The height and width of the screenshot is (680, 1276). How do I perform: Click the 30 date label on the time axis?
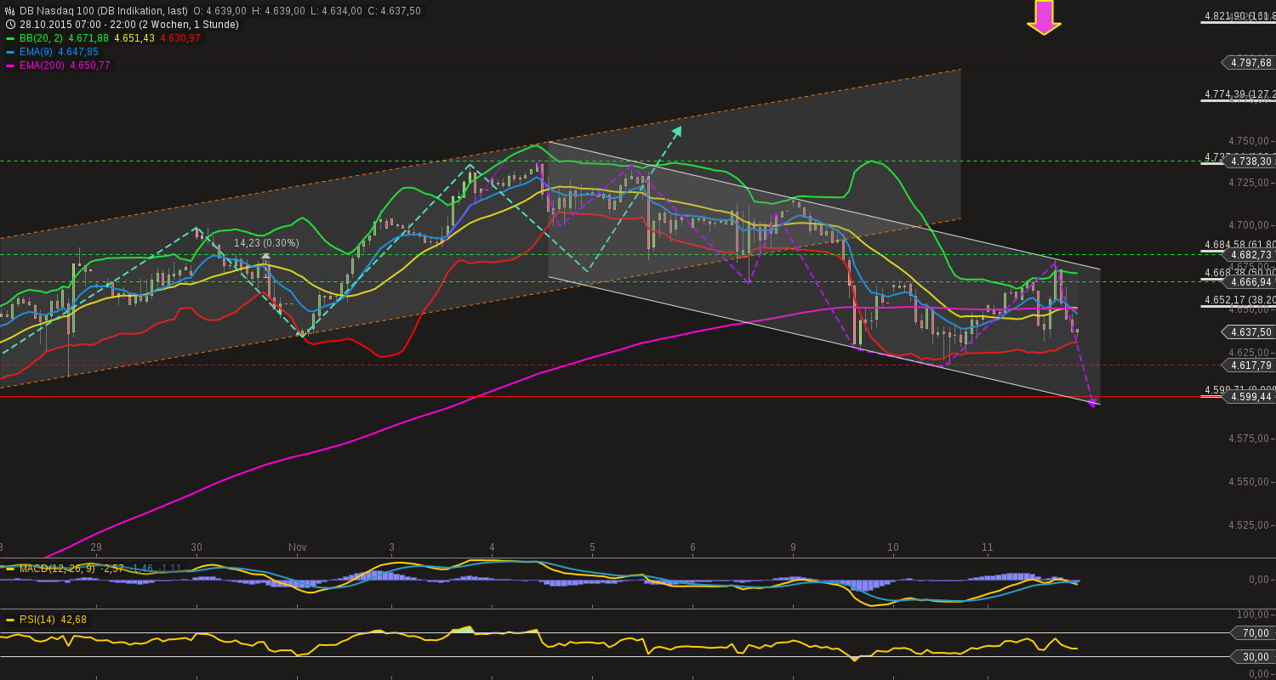pyautogui.click(x=197, y=547)
